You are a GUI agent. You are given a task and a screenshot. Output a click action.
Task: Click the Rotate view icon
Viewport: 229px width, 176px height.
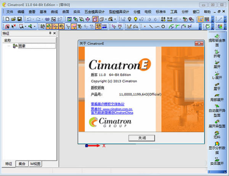coord(88,19)
